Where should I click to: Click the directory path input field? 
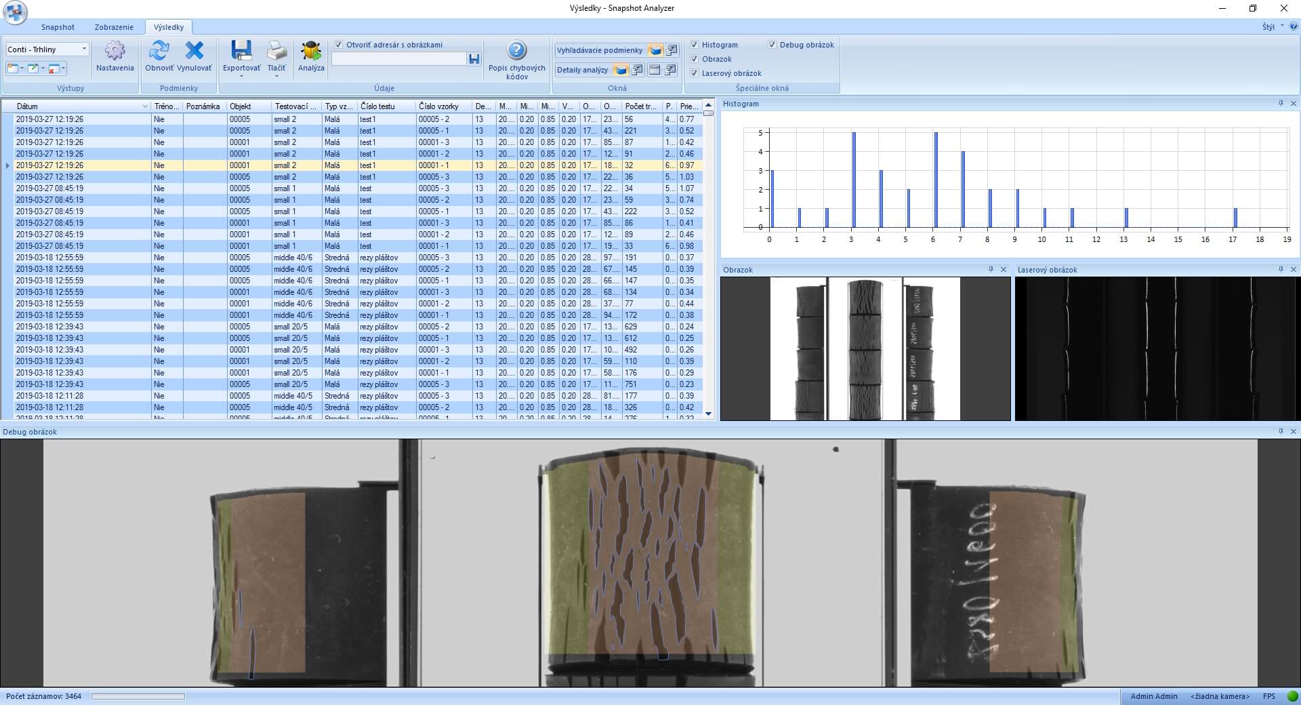[398, 60]
